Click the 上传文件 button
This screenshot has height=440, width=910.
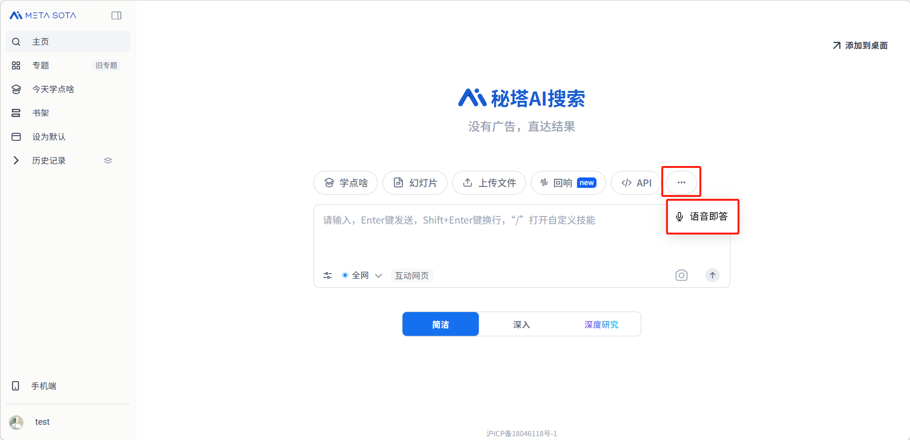(x=489, y=183)
